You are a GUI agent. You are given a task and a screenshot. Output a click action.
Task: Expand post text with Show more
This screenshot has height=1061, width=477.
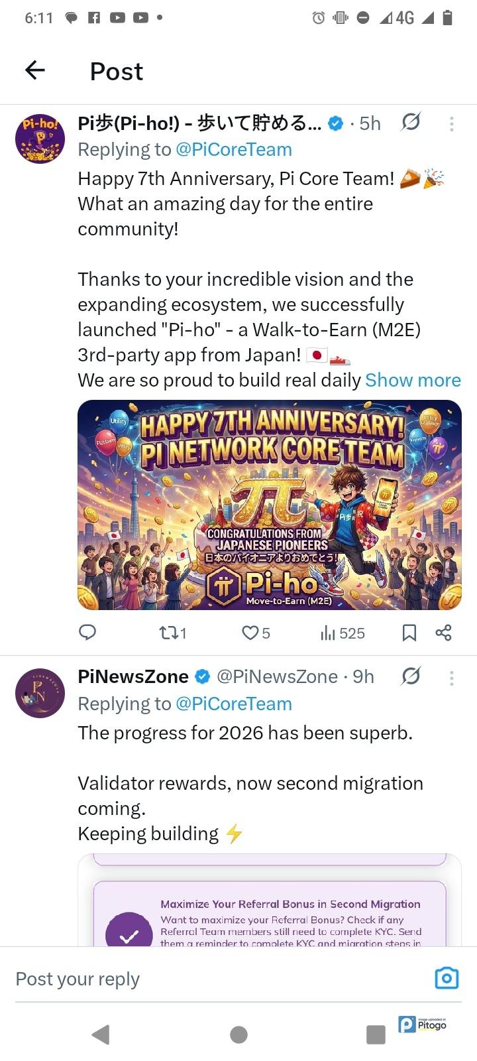point(413,380)
